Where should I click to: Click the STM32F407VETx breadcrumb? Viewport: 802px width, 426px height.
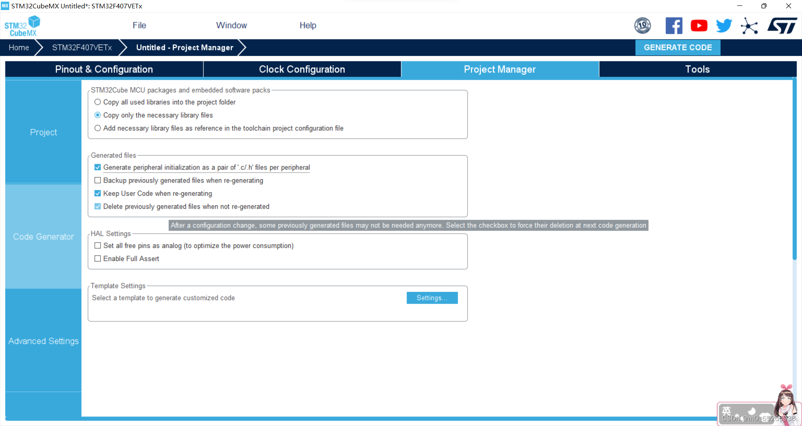(82, 48)
